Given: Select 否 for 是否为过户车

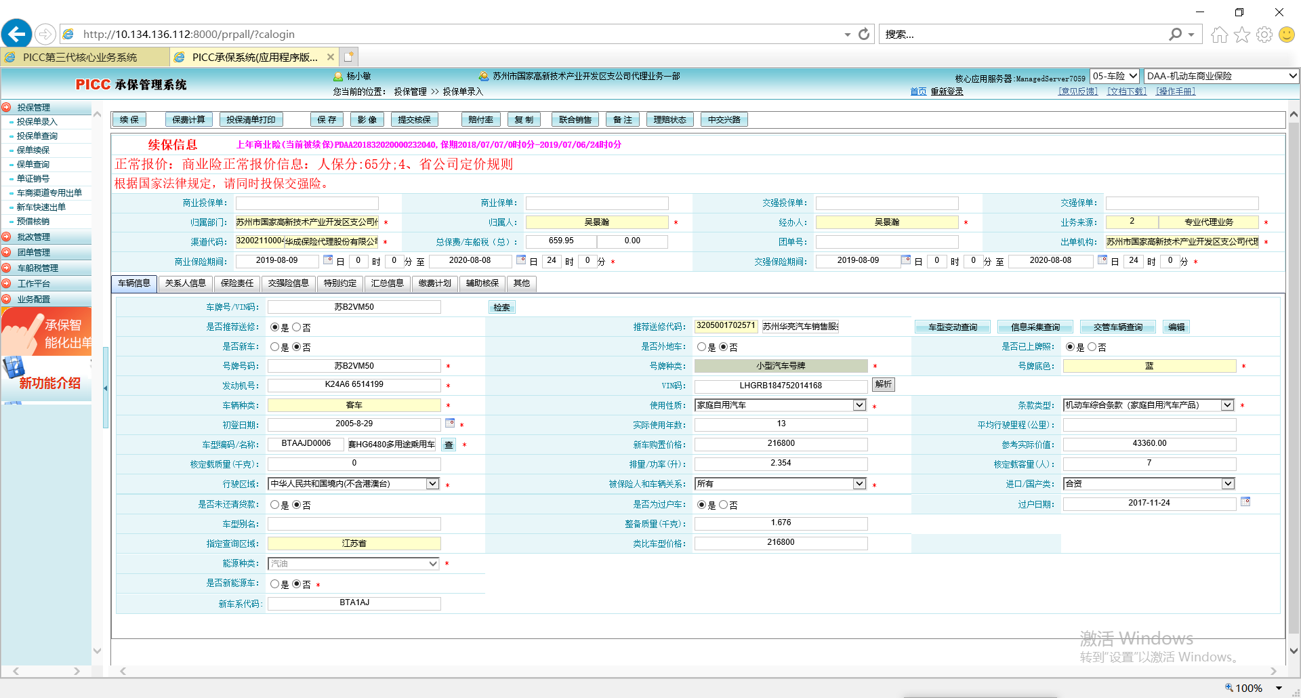Looking at the screenshot, I should click(723, 505).
